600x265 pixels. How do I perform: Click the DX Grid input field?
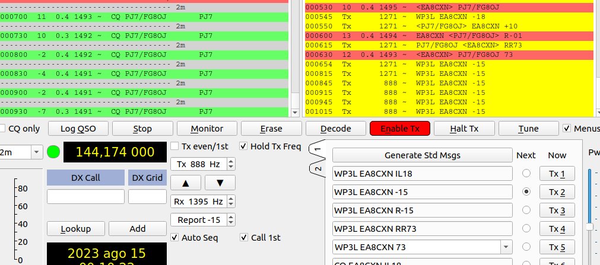(x=147, y=197)
